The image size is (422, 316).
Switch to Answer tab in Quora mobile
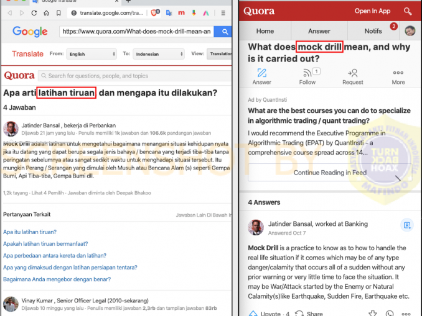pyautogui.click(x=319, y=31)
